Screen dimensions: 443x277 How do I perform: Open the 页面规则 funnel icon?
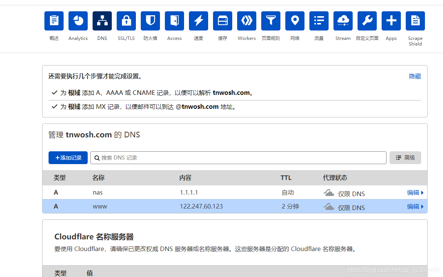point(271,21)
